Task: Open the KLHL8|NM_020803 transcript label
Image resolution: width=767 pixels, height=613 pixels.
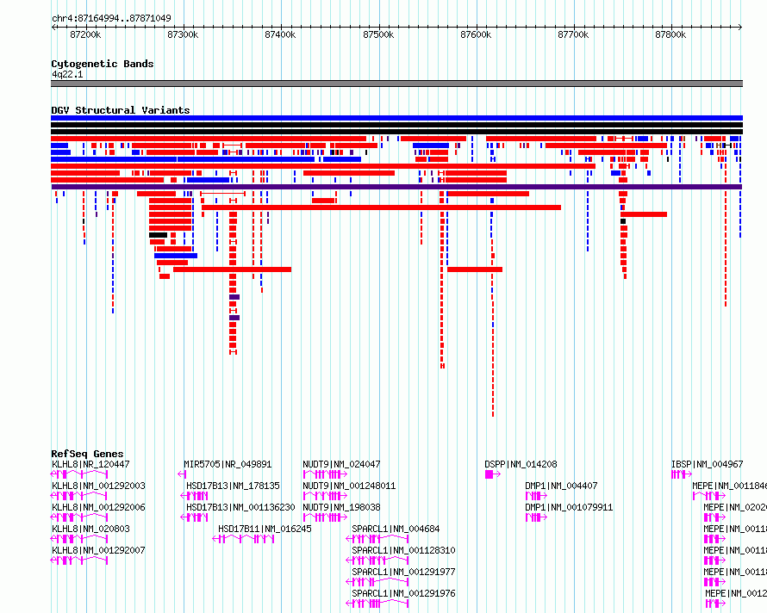Action: point(91,529)
